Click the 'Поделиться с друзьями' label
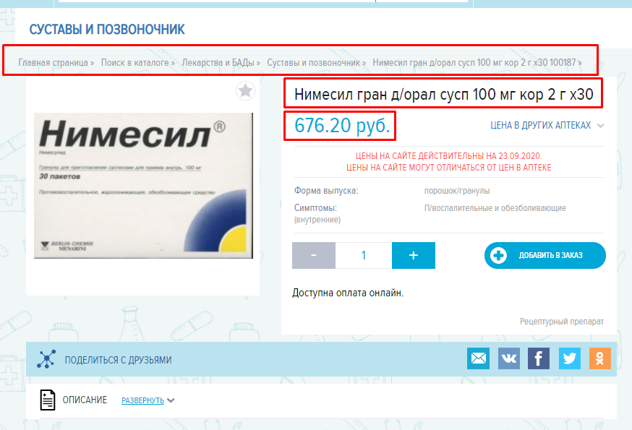 coord(118,360)
